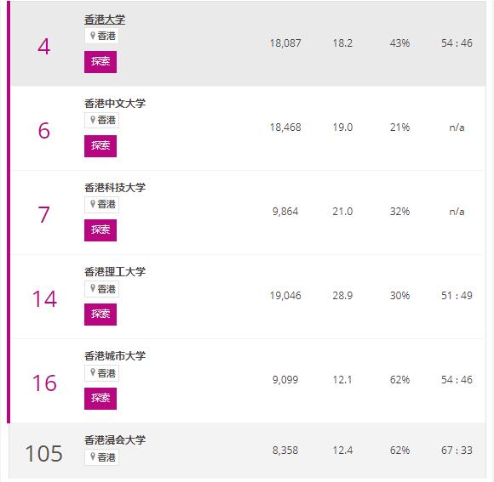Select the rank 4 number
Viewport: 494px width, 482px height.
[44, 47]
